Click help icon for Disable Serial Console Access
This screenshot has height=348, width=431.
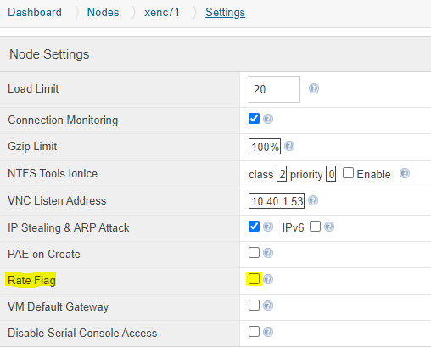(x=268, y=332)
